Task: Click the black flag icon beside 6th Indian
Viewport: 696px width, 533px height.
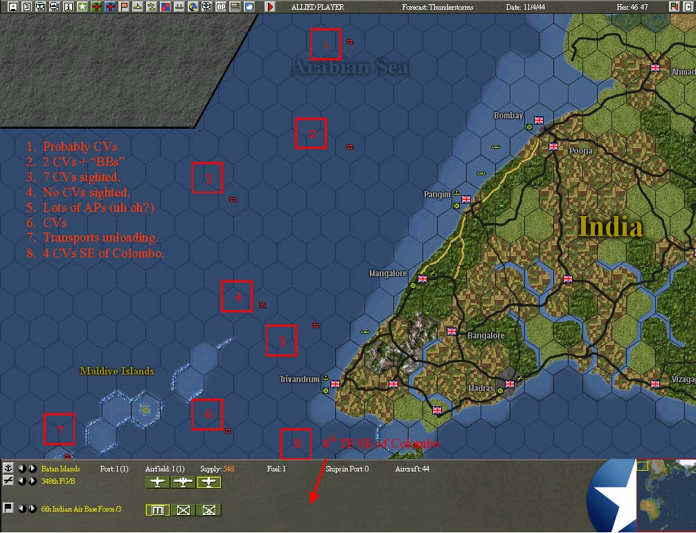Action: click(8, 508)
